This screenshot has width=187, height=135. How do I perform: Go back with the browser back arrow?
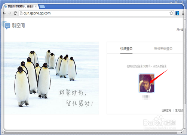click(4, 13)
